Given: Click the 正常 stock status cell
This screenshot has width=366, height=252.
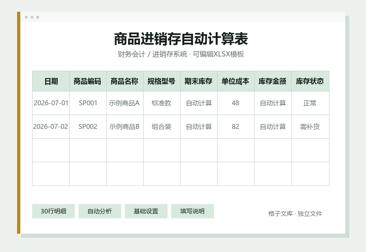Looking at the screenshot, I should 310,103.
